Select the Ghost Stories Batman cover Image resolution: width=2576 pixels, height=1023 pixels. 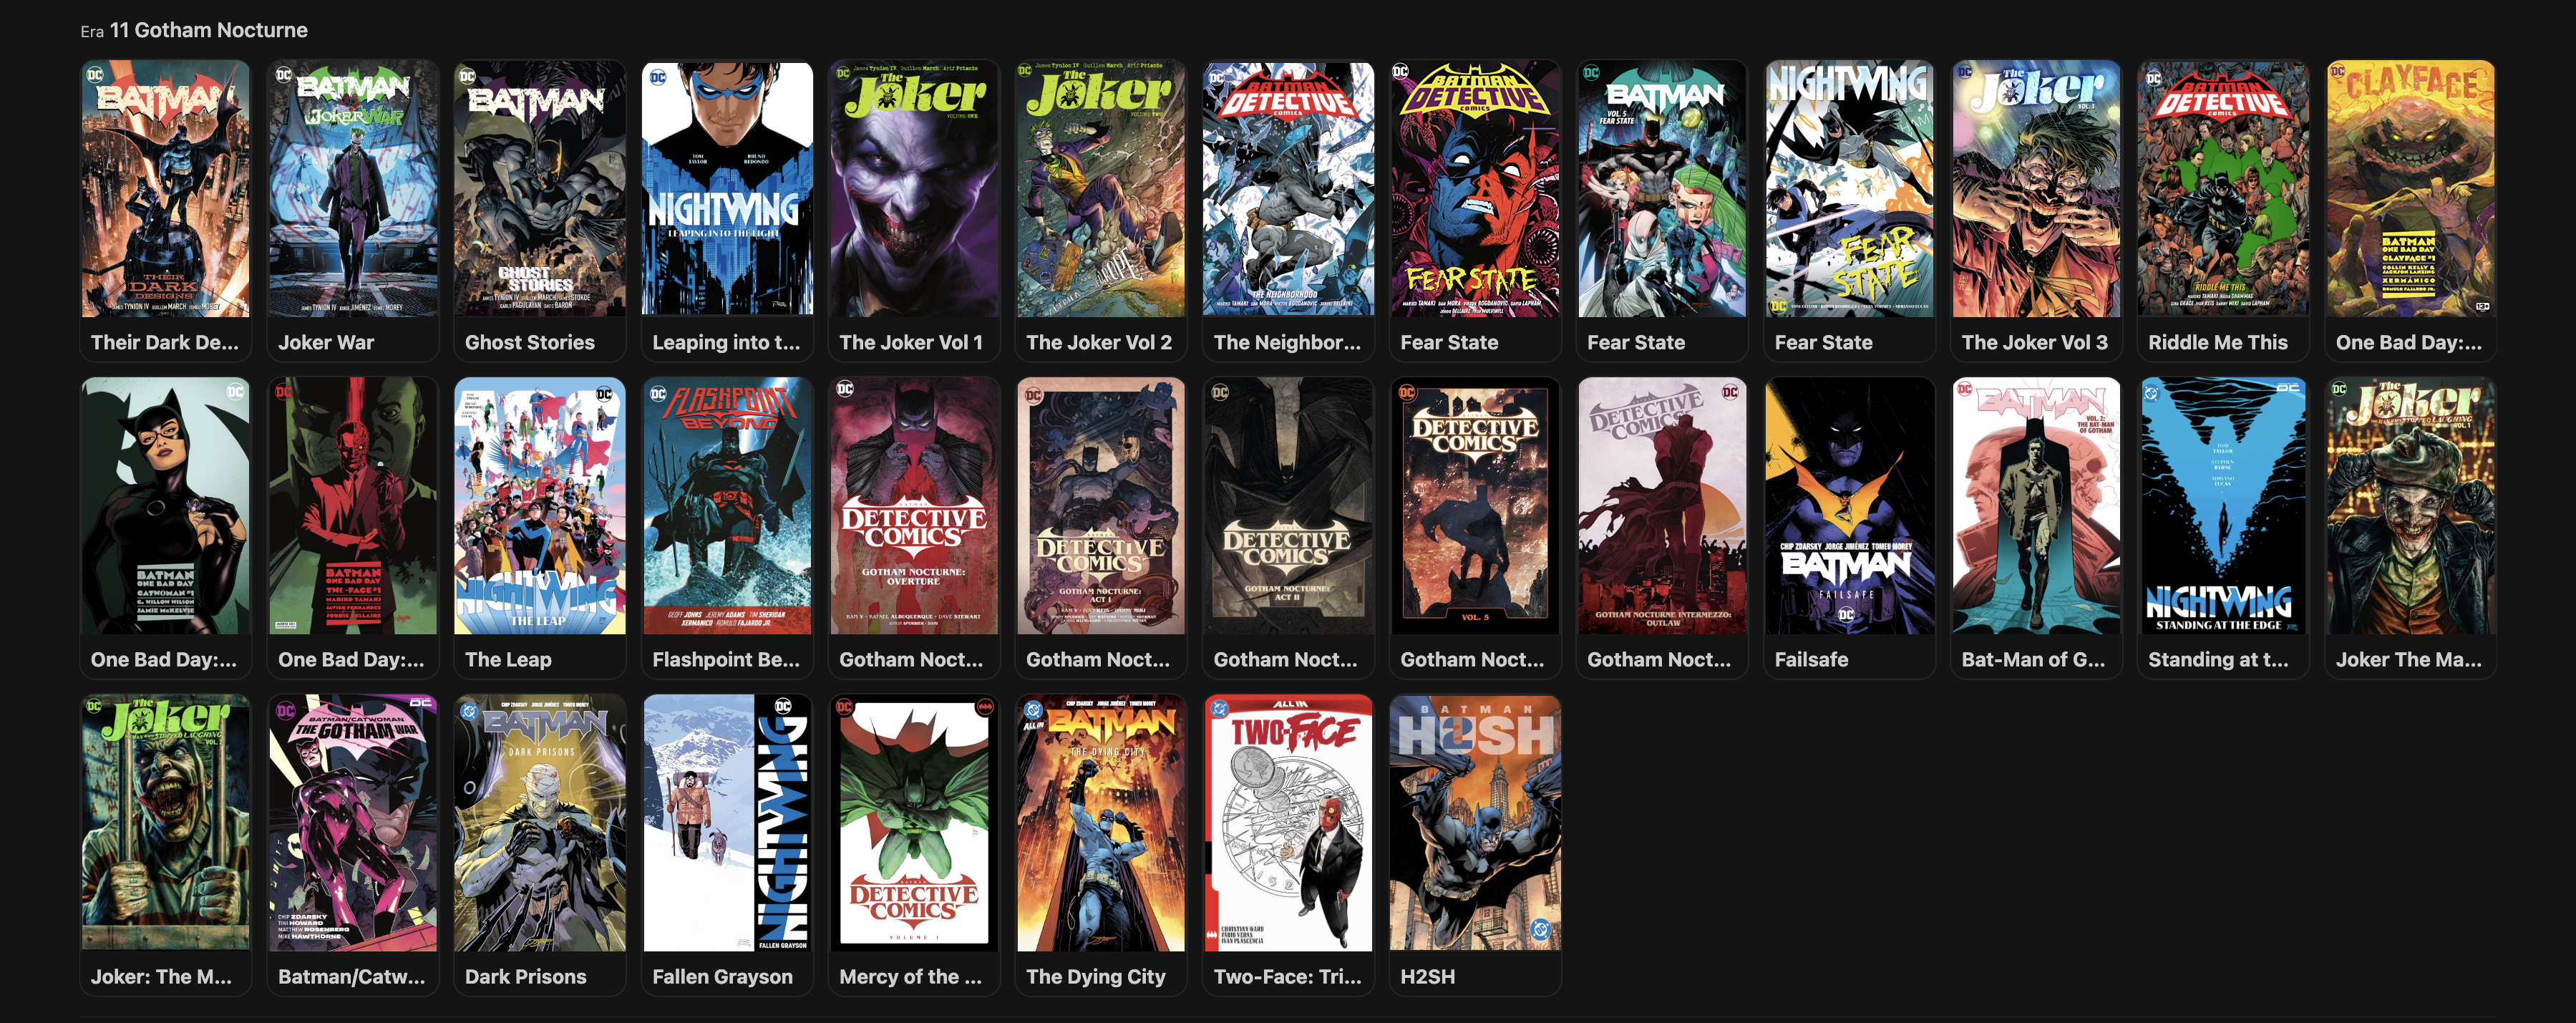pyautogui.click(x=540, y=189)
